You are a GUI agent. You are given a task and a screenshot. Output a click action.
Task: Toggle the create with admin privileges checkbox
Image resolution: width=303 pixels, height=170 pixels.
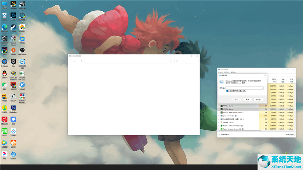(227, 91)
